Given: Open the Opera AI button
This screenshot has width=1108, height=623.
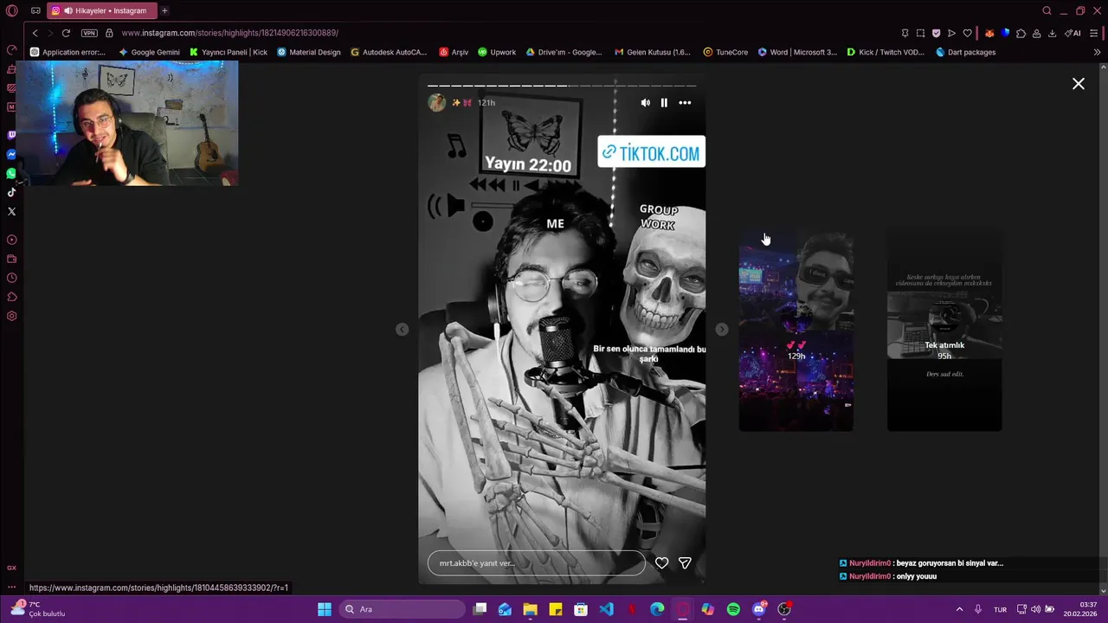Looking at the screenshot, I should pos(1073,33).
